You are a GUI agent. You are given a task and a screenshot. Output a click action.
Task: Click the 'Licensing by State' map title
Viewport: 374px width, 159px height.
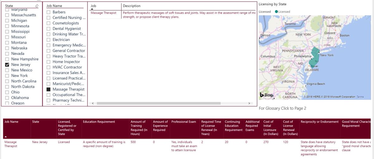click(272, 4)
